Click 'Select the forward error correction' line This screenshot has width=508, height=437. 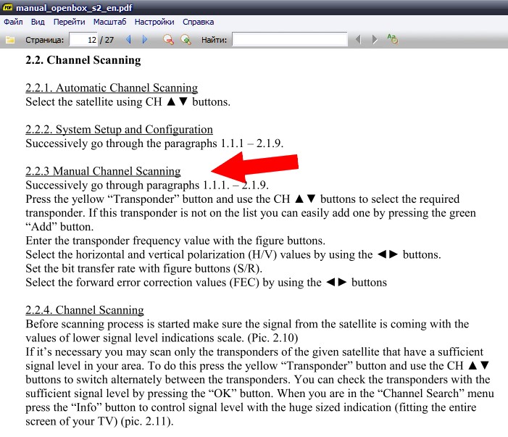(x=206, y=283)
